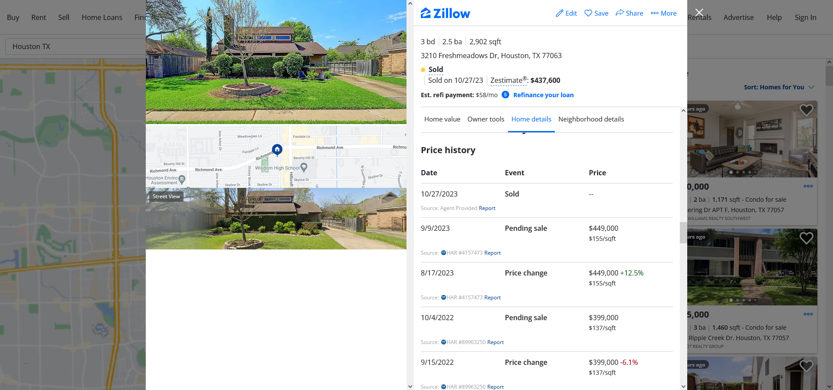Switch to the Neighborhood details tab
Viewport: 833px width, 390px height.
coord(591,119)
